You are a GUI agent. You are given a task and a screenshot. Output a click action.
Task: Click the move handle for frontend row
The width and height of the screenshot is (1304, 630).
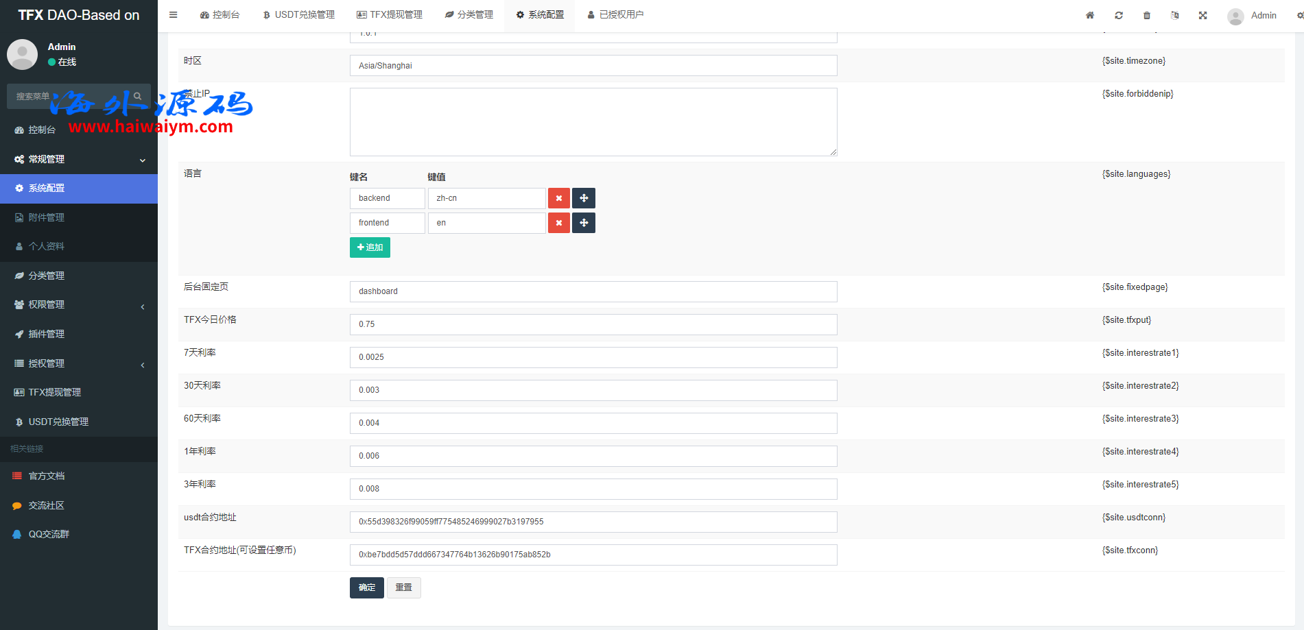tap(584, 223)
